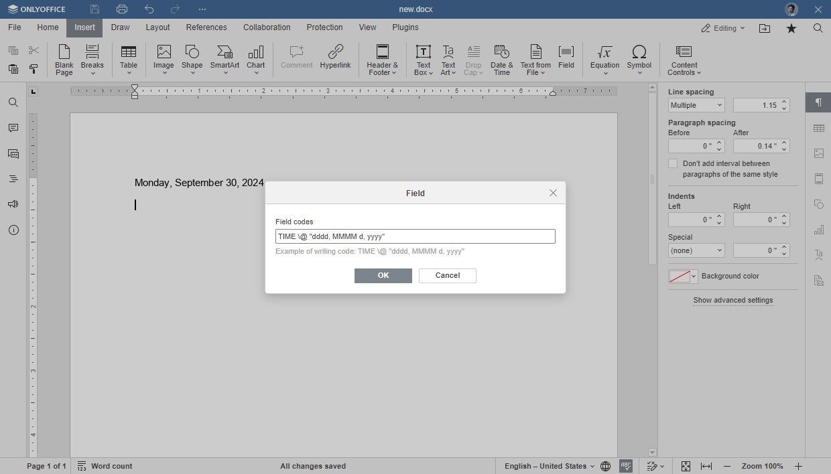The height and width of the screenshot is (474, 831).
Task: Open the Shape gallery
Action: [192, 60]
